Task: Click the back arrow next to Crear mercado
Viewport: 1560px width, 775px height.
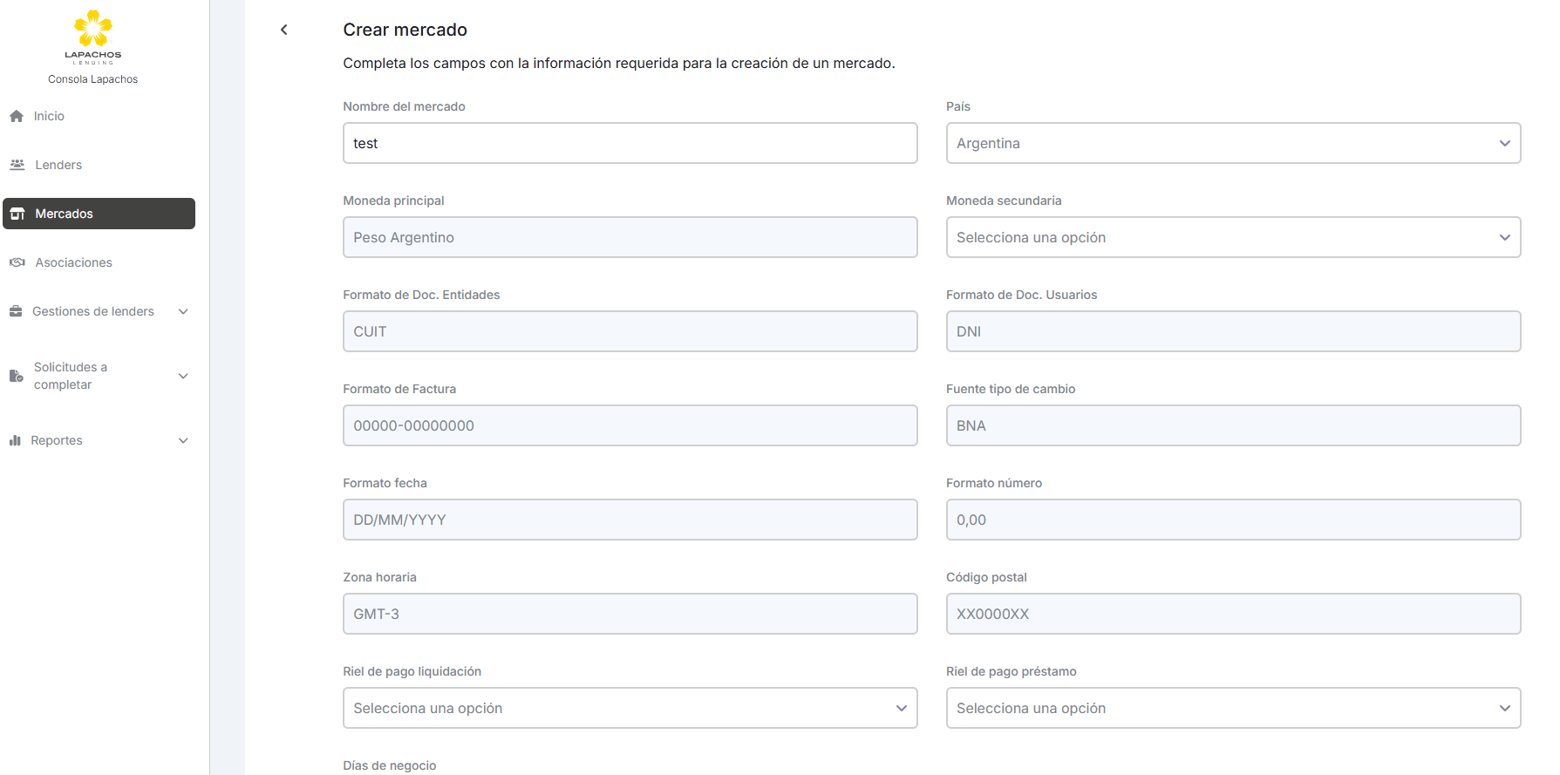Action: [284, 30]
